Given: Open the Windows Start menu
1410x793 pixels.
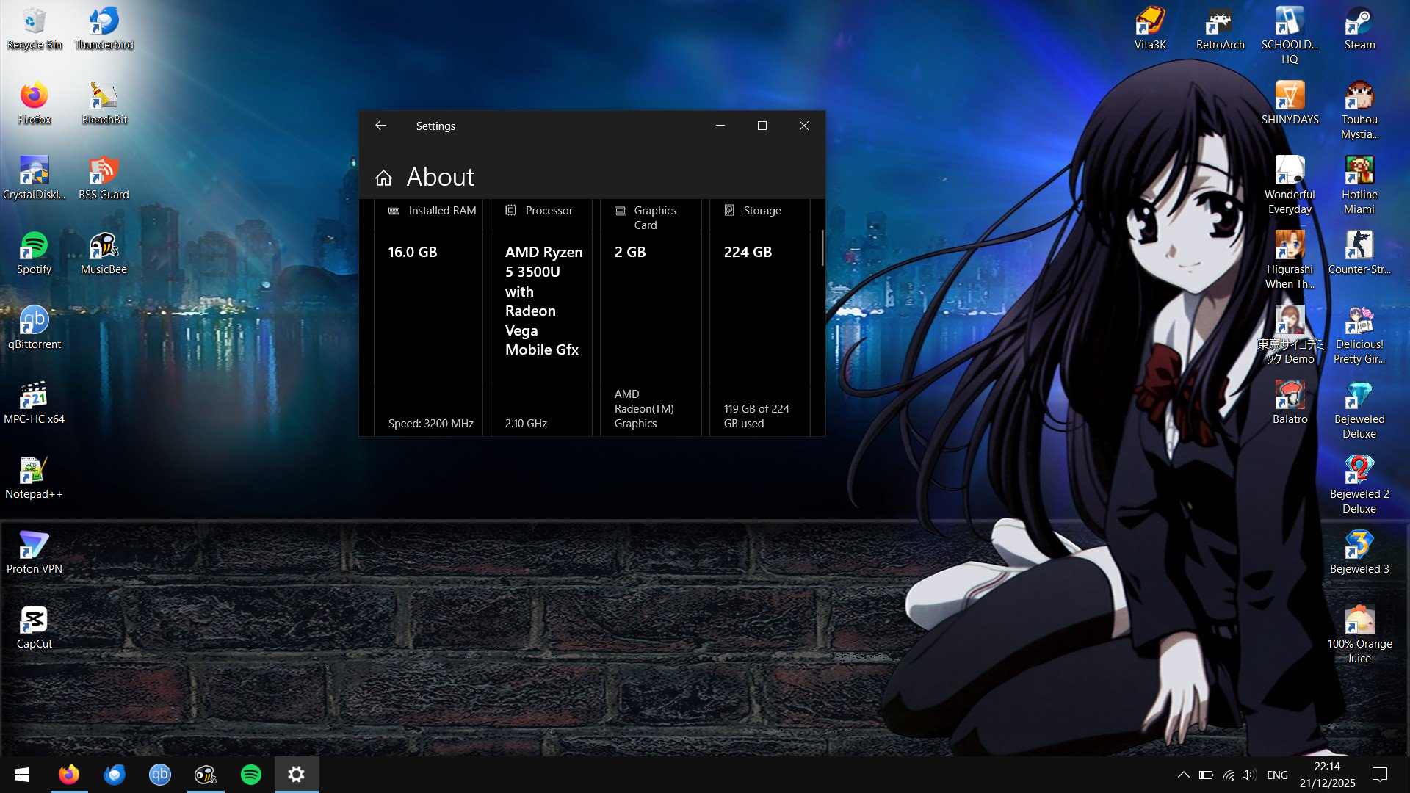Looking at the screenshot, I should click(x=22, y=775).
